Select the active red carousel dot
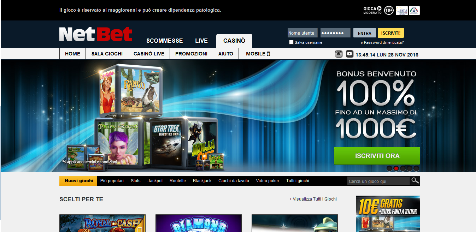This screenshot has height=232, width=476. click(396, 168)
